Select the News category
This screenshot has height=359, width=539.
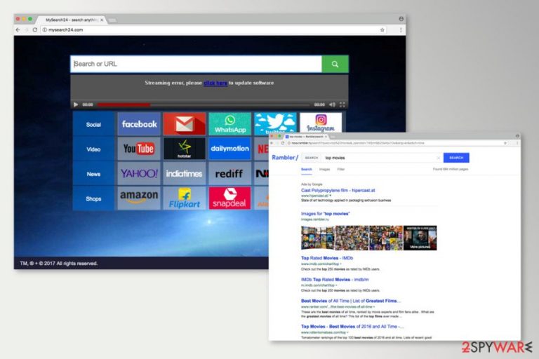pos(93,174)
